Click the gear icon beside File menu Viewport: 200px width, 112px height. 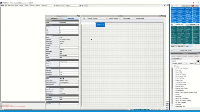[3, 6]
